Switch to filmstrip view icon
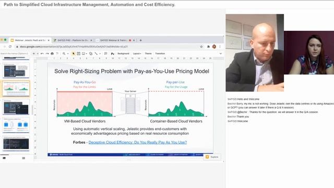 (4, 158)
